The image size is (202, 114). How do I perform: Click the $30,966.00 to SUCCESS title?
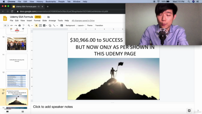(x=96, y=40)
